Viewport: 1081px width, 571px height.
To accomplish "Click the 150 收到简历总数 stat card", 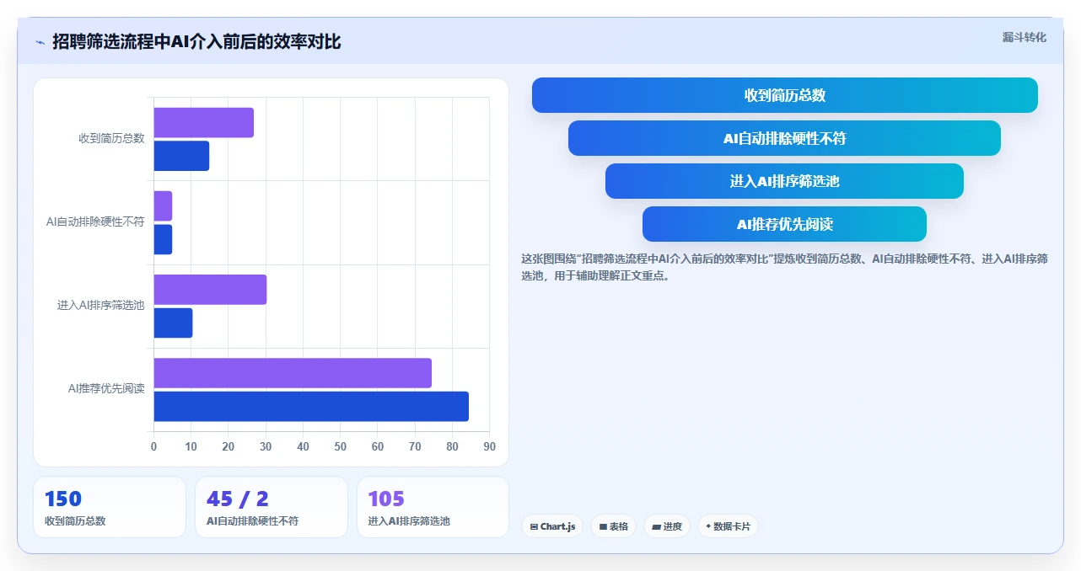I will pyautogui.click(x=110, y=507).
